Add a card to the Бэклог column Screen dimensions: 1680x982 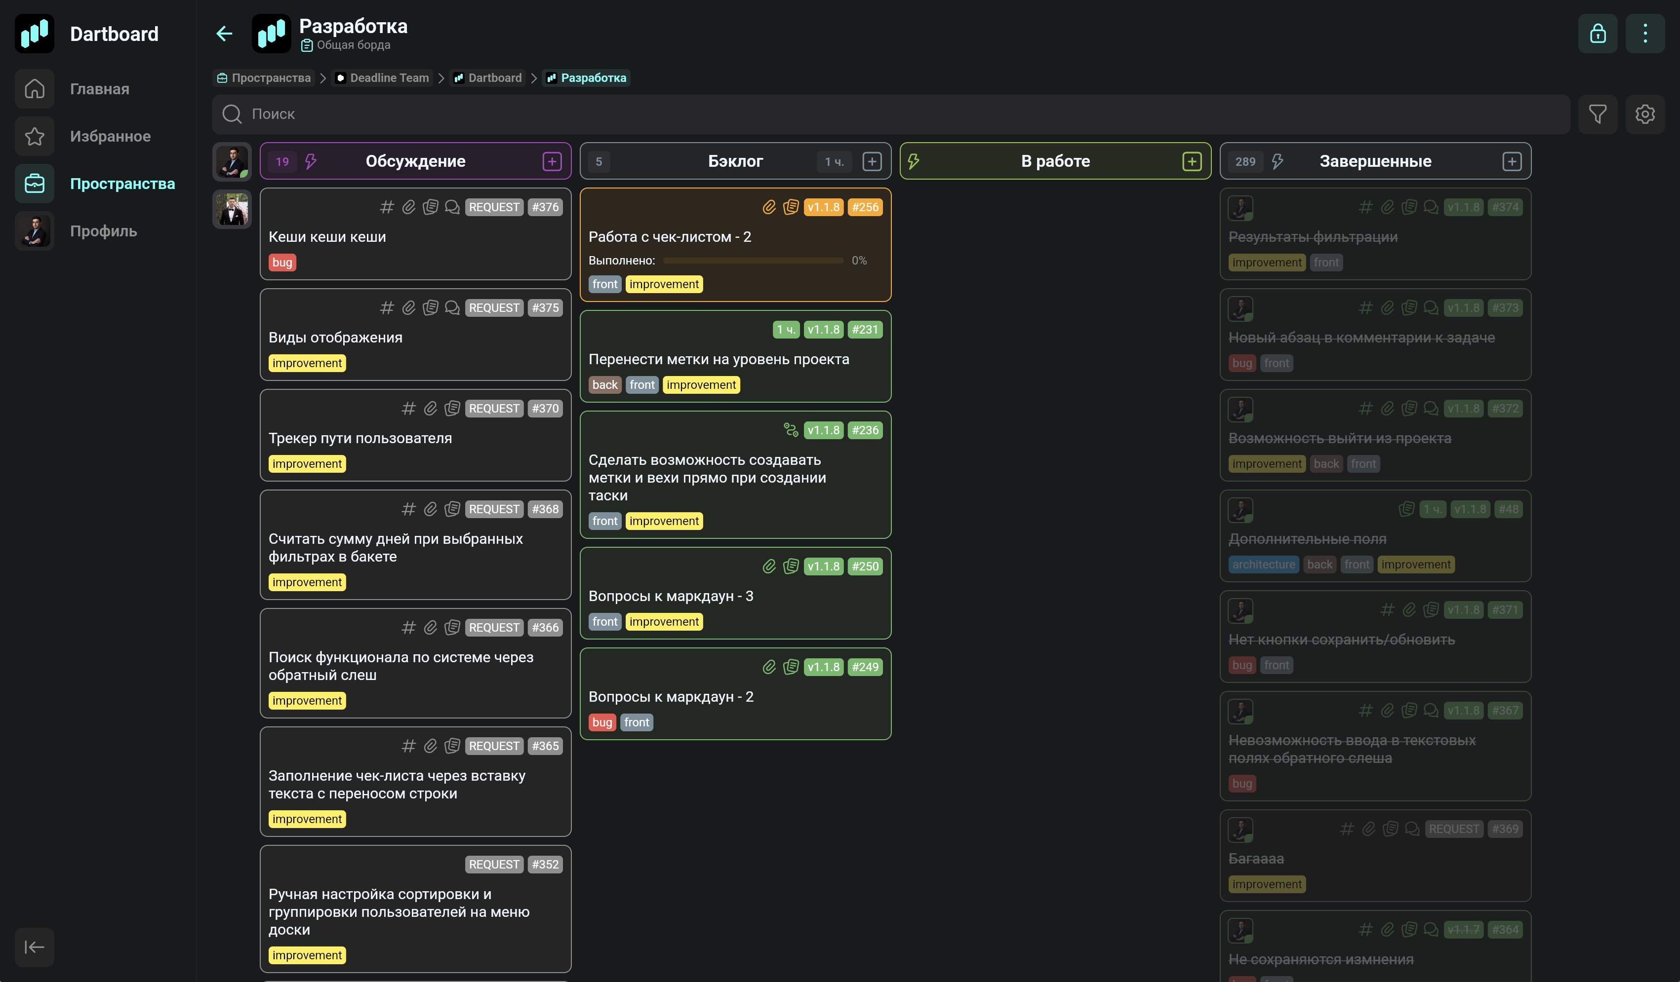(x=872, y=161)
